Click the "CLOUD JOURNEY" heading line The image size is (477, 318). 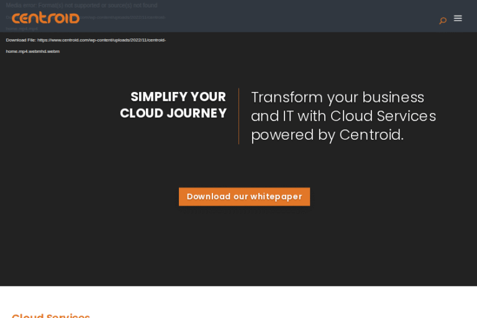tap(173, 114)
